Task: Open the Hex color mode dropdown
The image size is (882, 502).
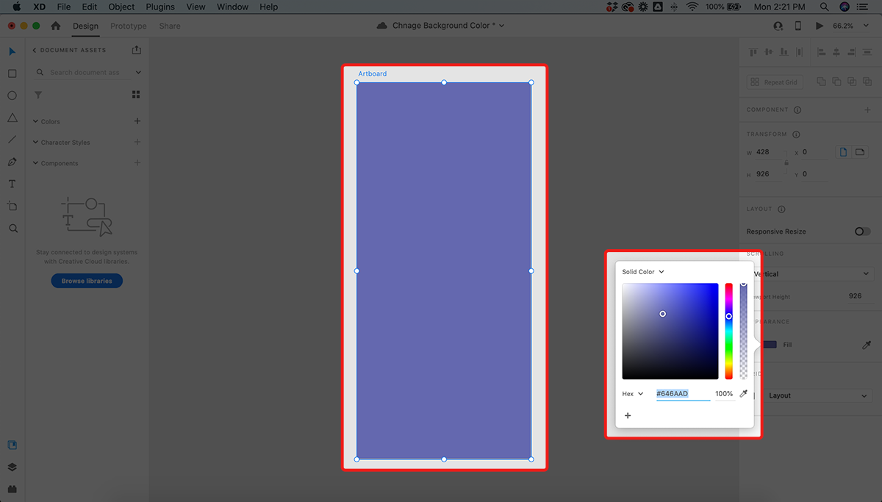Action: tap(633, 394)
